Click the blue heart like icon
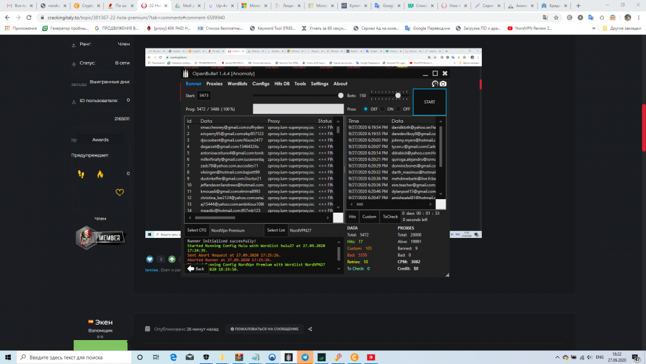This screenshot has width=646, height=364. pos(150,259)
